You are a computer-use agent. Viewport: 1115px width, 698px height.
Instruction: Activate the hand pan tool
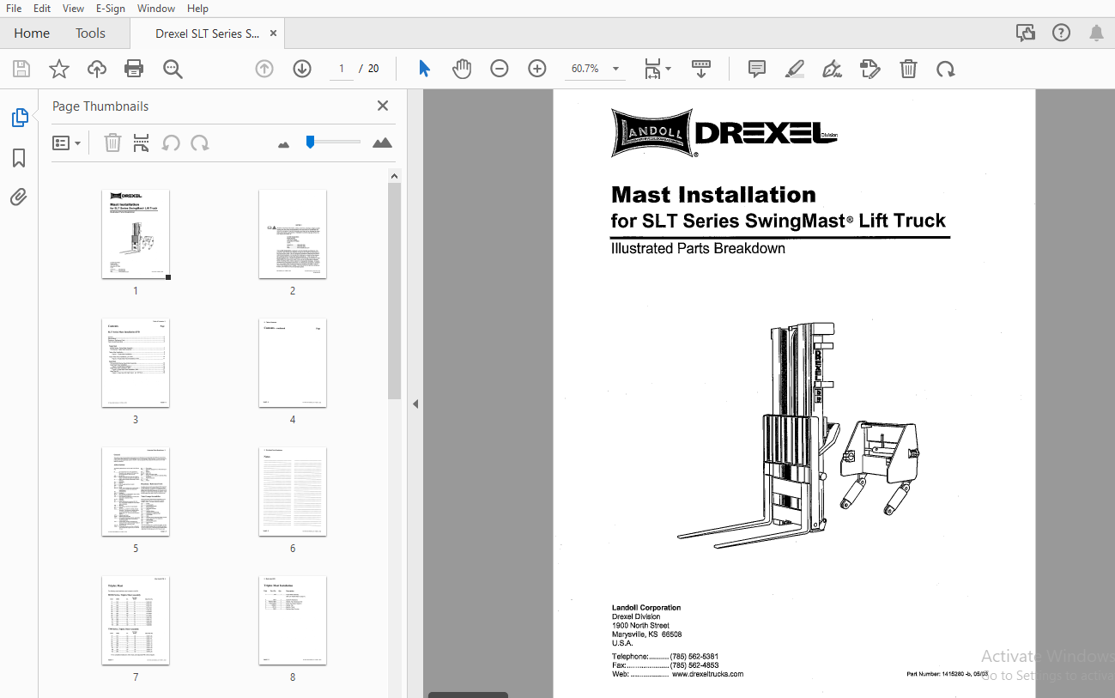click(462, 69)
